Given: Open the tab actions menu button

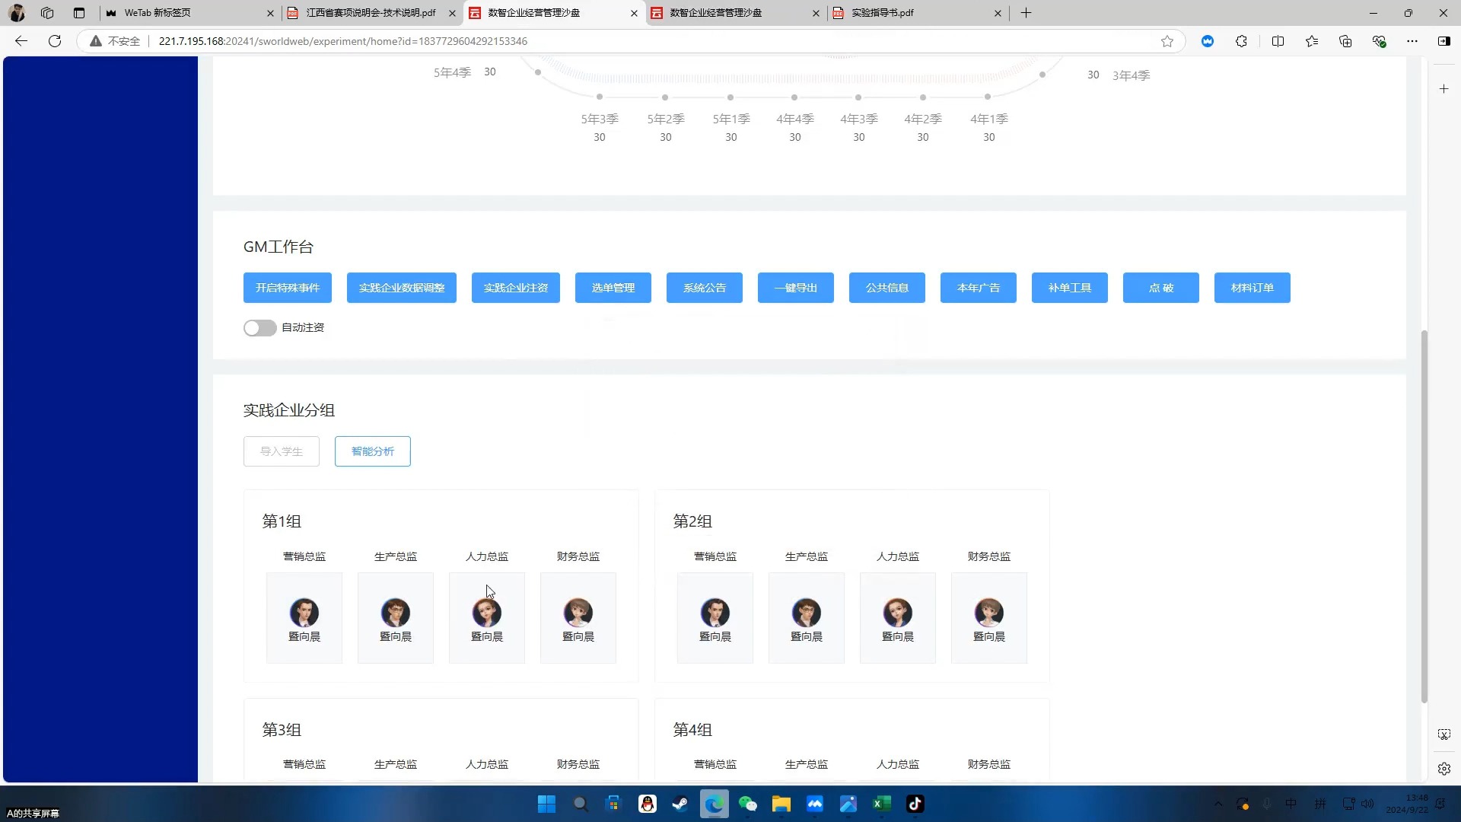Looking at the screenshot, I should pyautogui.click(x=79, y=13).
